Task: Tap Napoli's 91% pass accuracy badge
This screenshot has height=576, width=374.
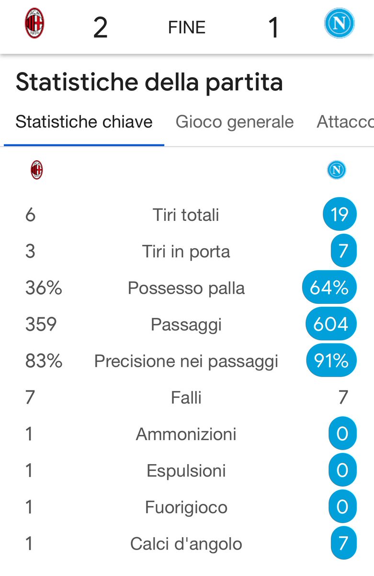Action: pos(331,361)
